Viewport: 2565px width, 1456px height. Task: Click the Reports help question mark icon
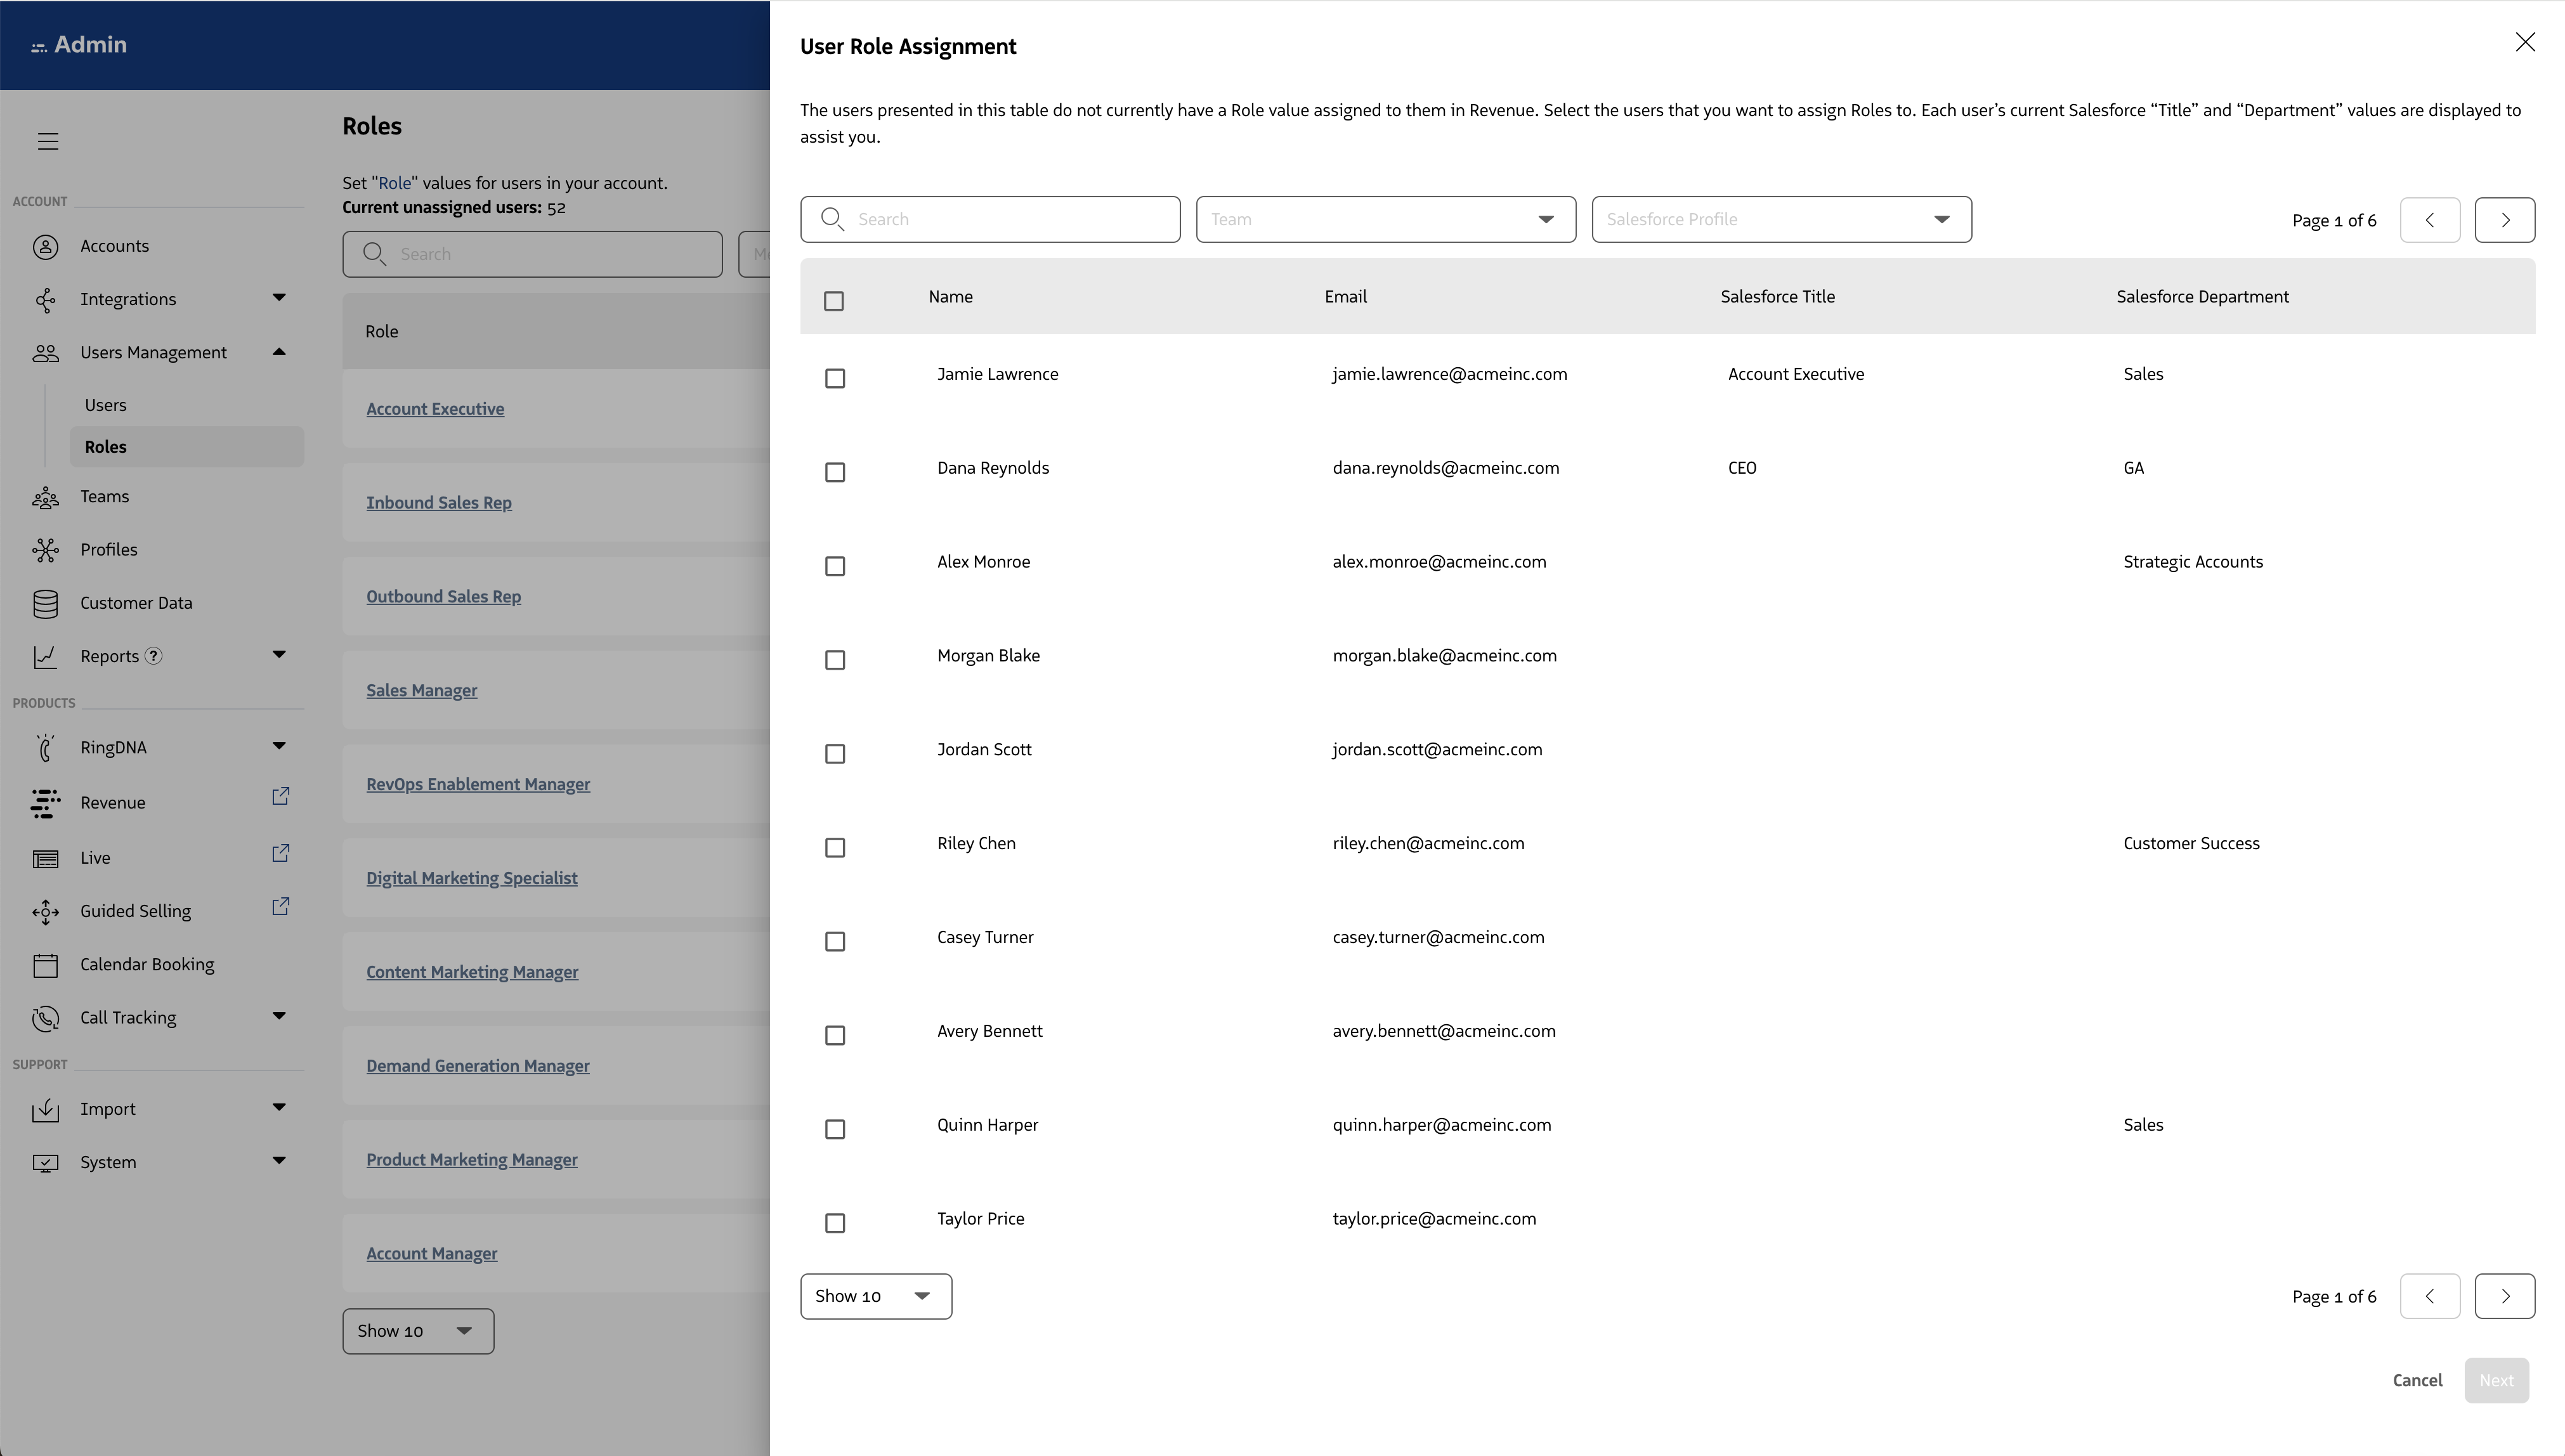(x=153, y=656)
